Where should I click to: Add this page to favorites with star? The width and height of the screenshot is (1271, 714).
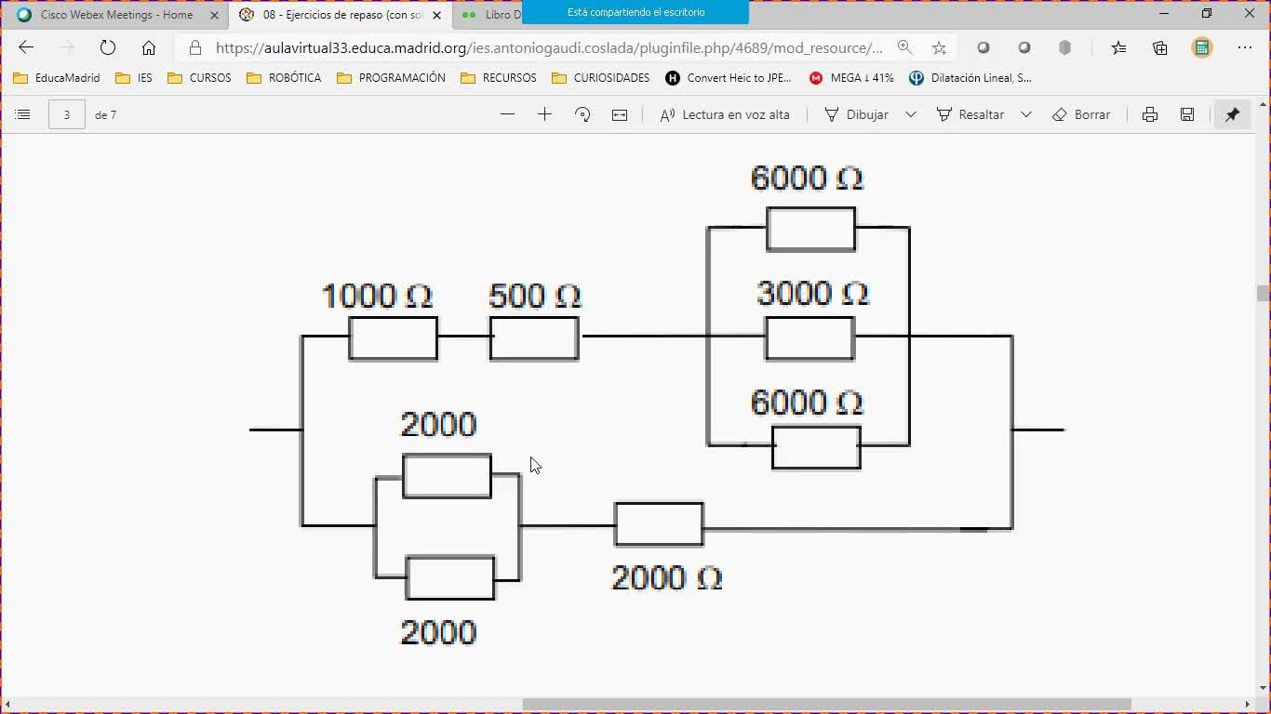tap(939, 47)
